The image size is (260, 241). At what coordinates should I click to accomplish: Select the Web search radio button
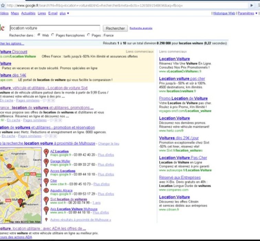click(x=39, y=35)
